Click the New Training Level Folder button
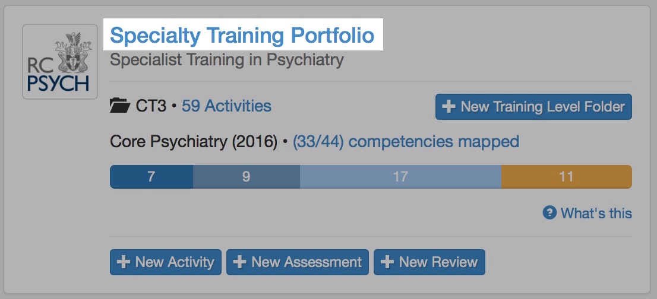 (533, 107)
